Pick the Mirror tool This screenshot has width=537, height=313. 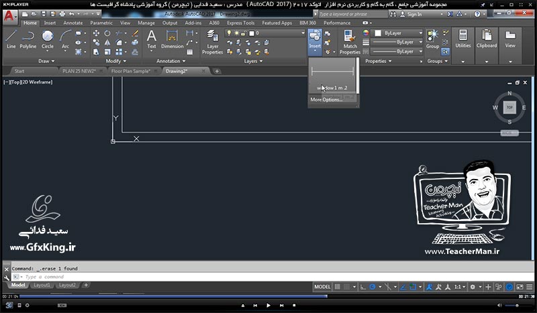click(x=107, y=43)
